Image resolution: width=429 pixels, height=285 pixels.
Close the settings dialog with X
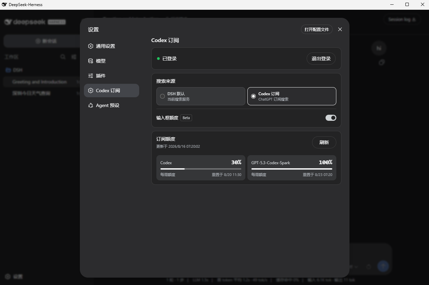(x=340, y=29)
